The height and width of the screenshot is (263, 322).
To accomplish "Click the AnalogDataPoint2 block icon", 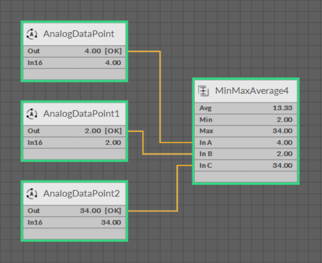I will [x=32, y=193].
